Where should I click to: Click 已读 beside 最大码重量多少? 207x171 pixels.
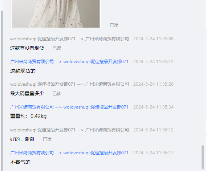[57, 94]
